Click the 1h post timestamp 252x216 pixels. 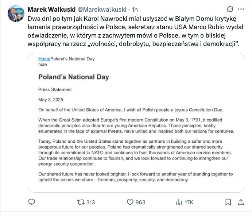tap(135, 9)
